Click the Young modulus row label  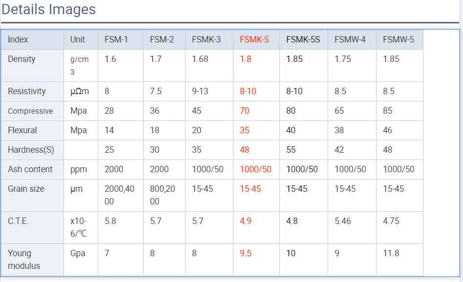[x=24, y=260]
